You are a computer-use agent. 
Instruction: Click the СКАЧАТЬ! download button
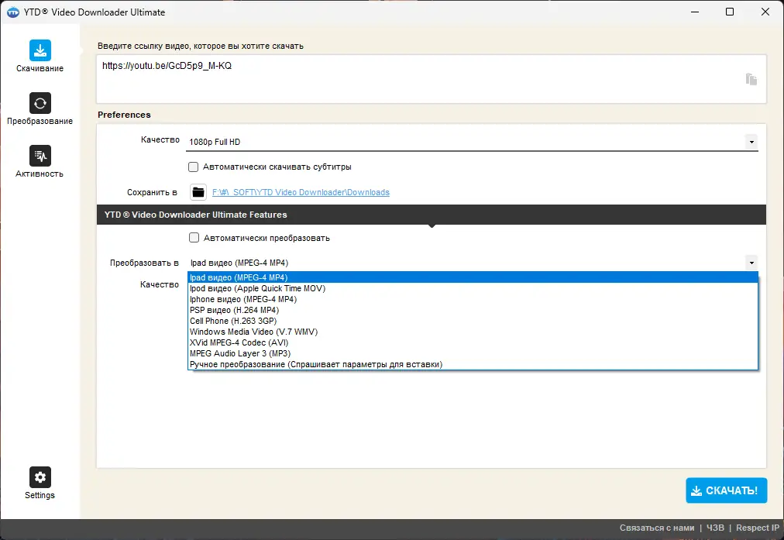pos(726,490)
